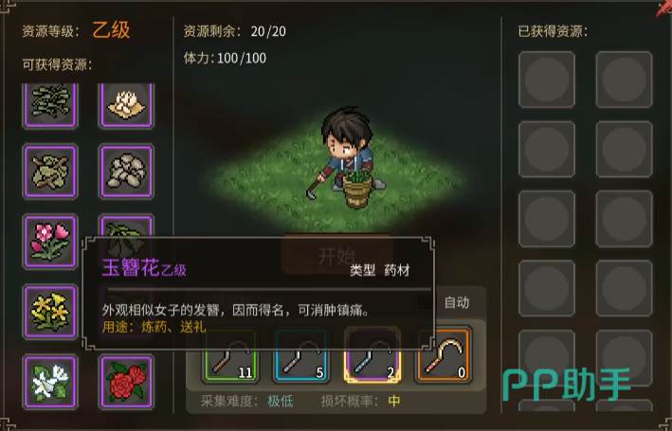672x431 pixels.
Task: Click the yellow flower resource icon
Action: (x=50, y=312)
